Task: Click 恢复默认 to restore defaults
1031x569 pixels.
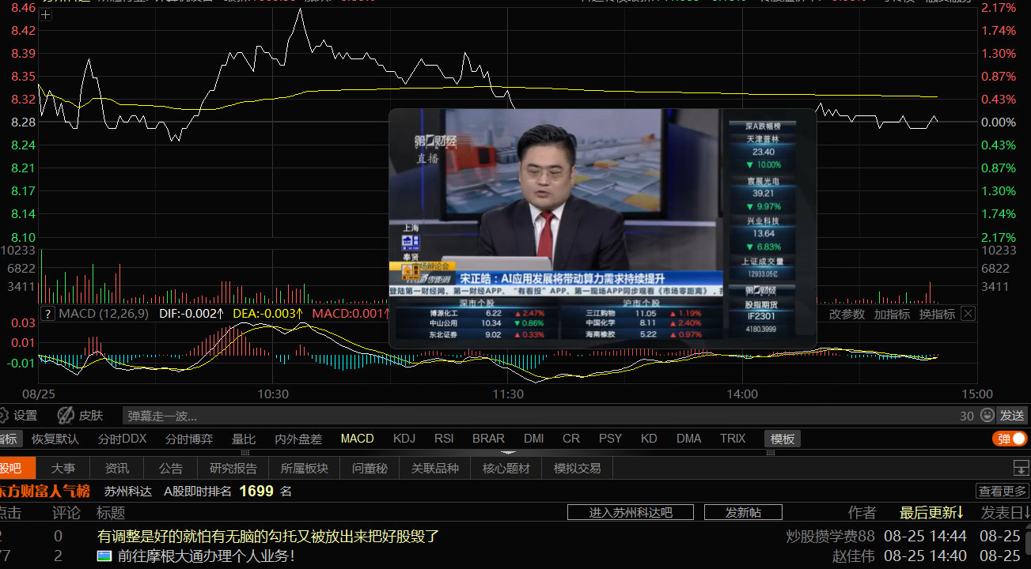Action: click(x=55, y=439)
